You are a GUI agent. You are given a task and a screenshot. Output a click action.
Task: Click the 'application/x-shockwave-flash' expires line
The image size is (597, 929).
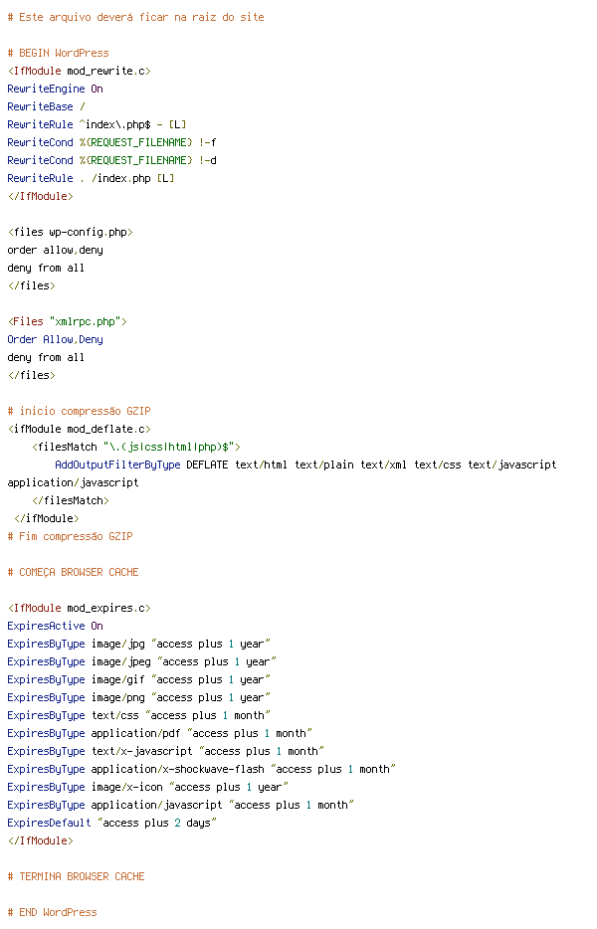(202, 769)
